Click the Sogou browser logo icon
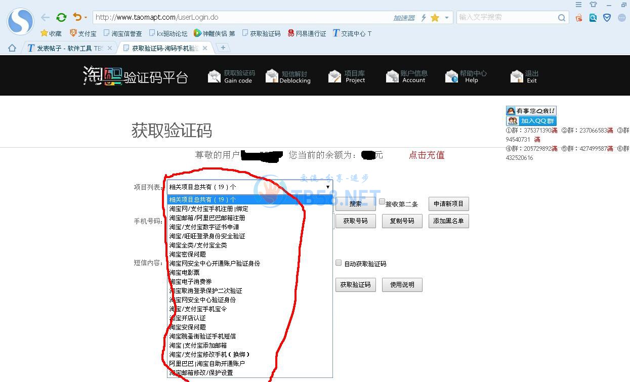 20,21
